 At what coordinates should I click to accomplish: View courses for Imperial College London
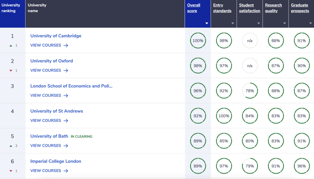pos(49,171)
